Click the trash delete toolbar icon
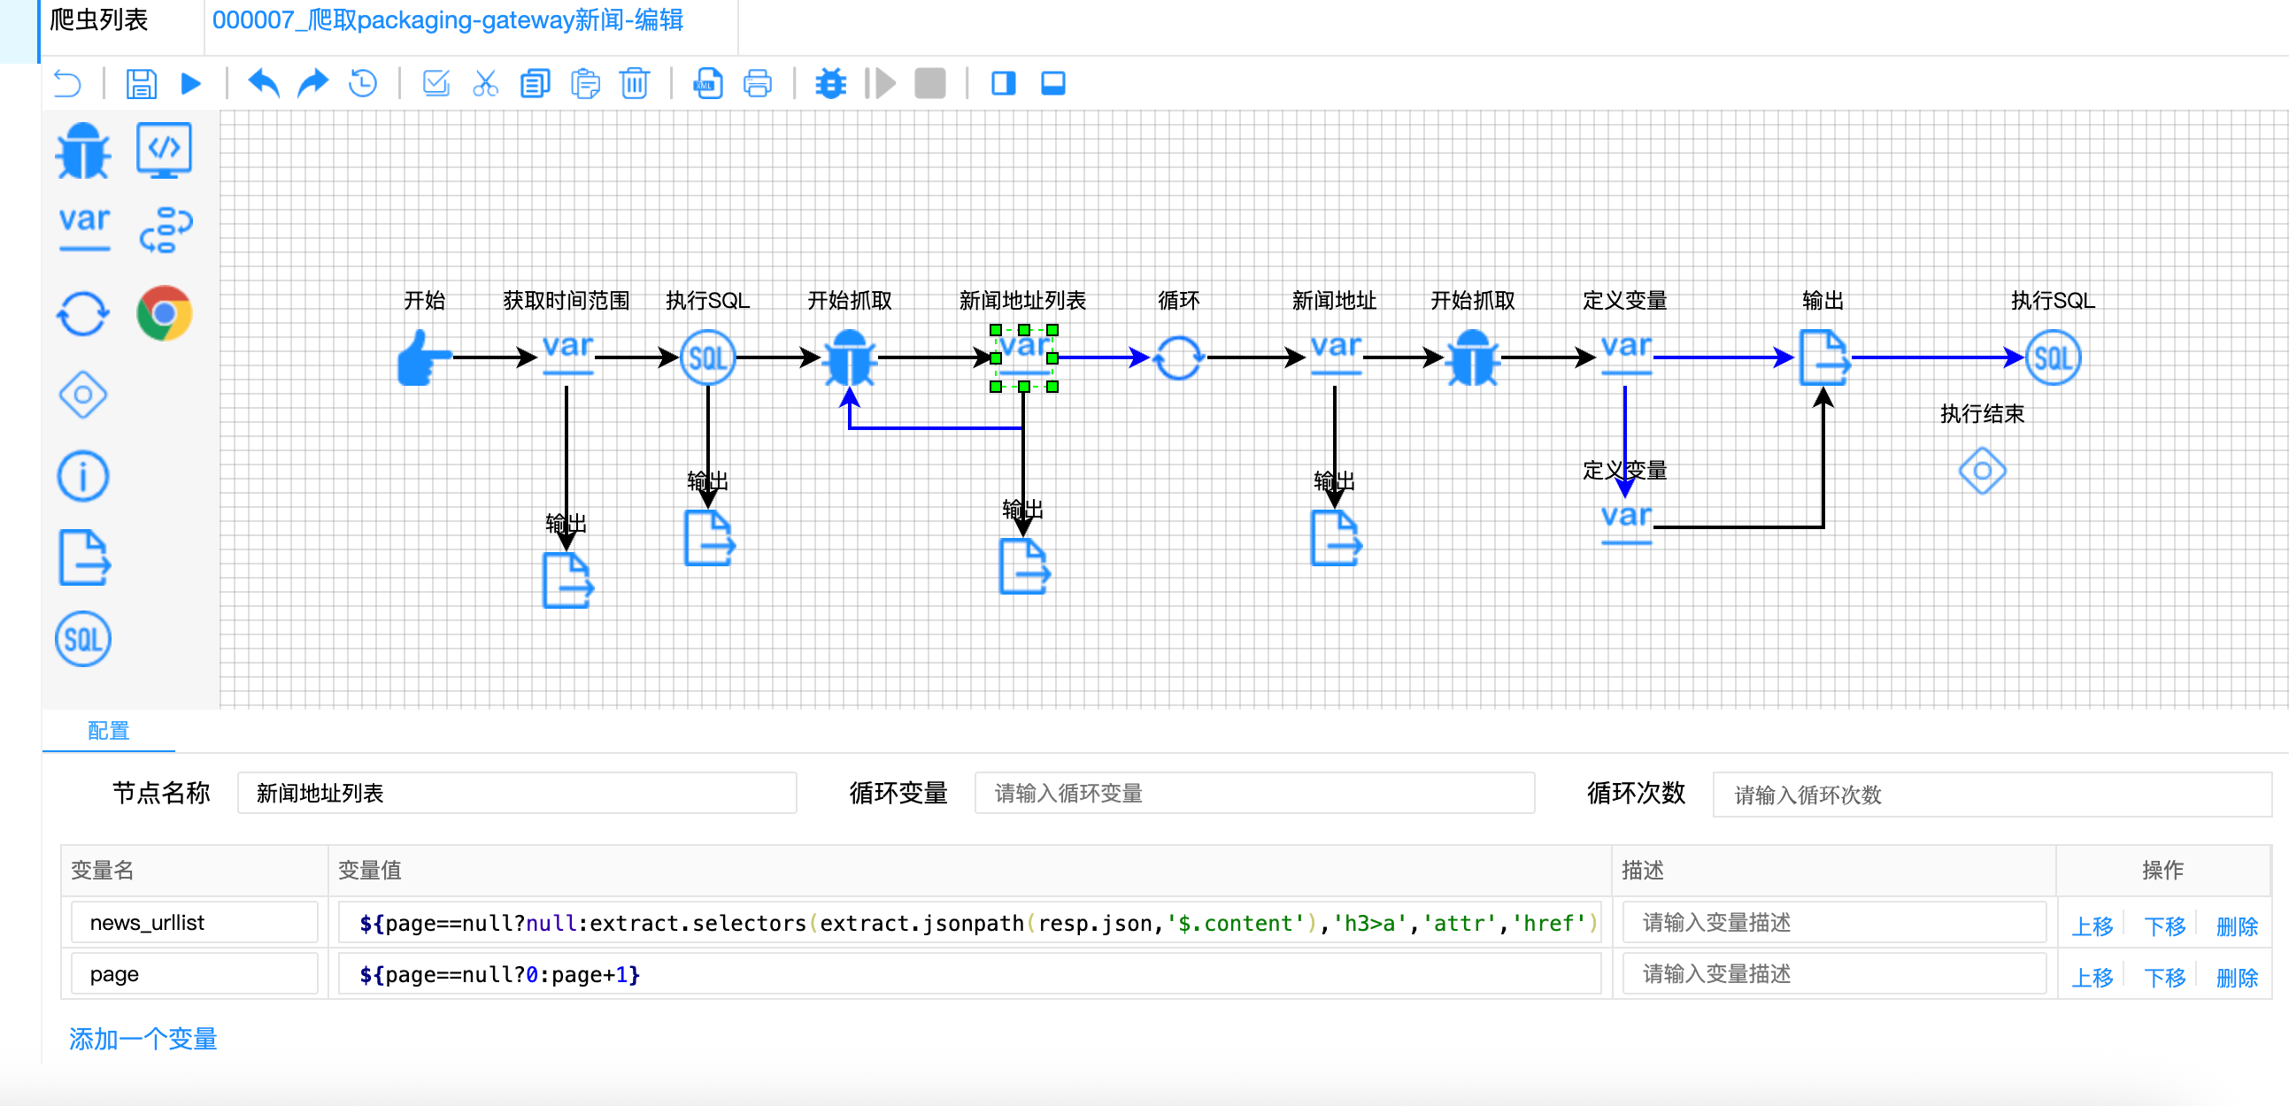 click(635, 84)
